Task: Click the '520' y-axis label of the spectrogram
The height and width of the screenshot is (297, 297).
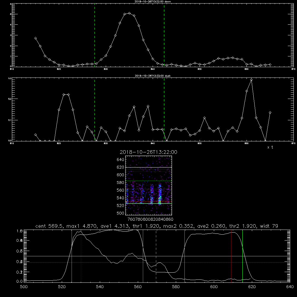Action: coord(121,206)
